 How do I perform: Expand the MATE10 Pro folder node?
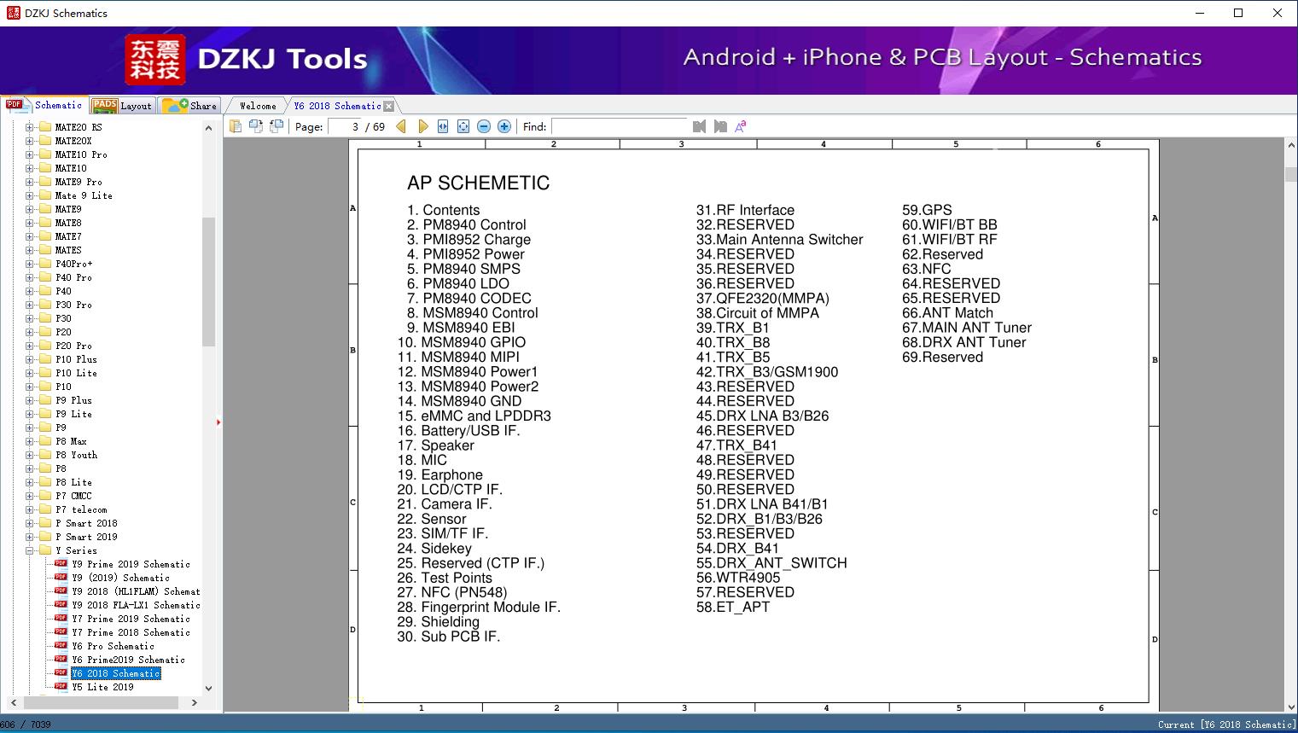coord(30,154)
